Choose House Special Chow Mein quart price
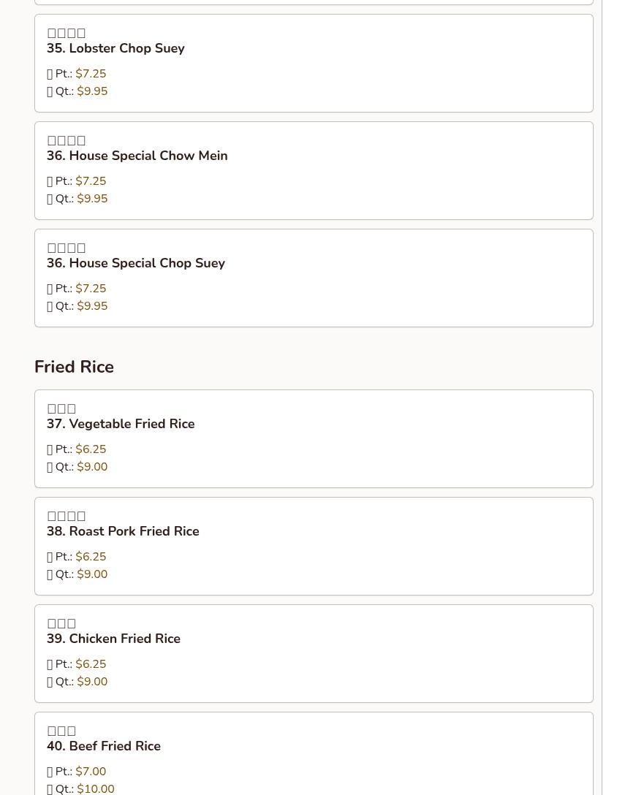 coord(92,199)
